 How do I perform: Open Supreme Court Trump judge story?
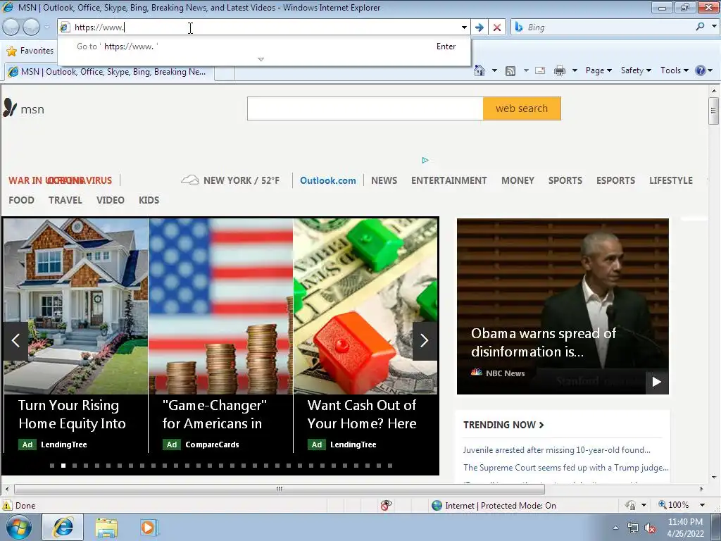point(565,468)
